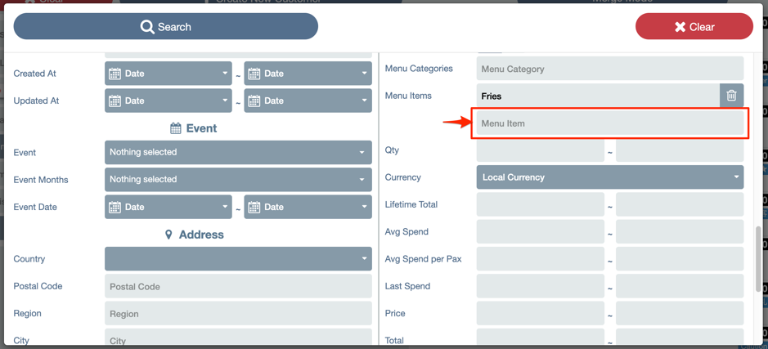
Task: Click the Avg Spend maximum field
Action: pyautogui.click(x=680, y=231)
